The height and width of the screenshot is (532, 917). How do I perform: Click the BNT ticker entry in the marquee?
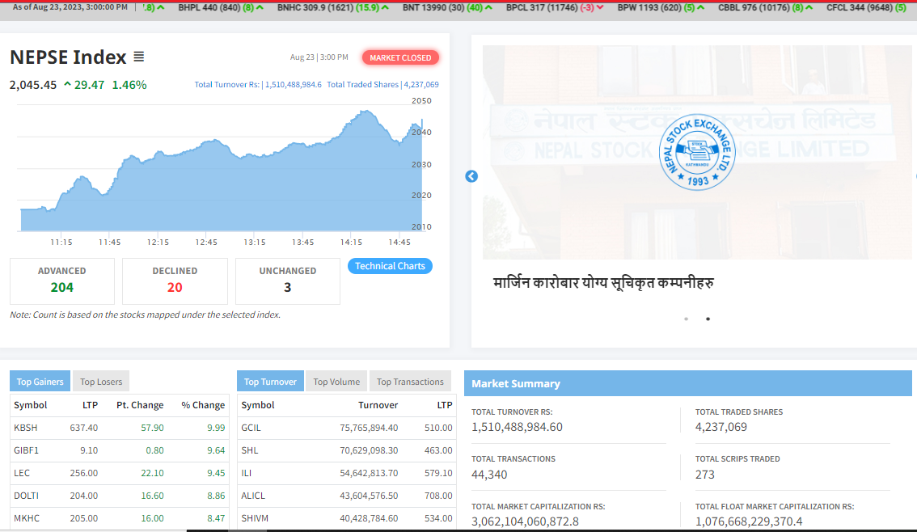coord(447,7)
